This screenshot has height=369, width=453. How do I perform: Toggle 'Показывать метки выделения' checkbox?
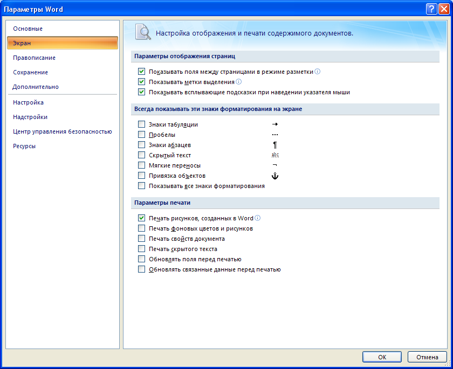[141, 82]
